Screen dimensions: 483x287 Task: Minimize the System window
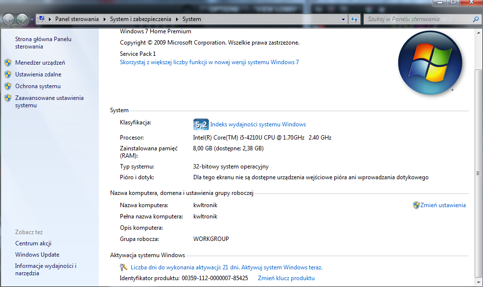pyautogui.click(x=440, y=2)
